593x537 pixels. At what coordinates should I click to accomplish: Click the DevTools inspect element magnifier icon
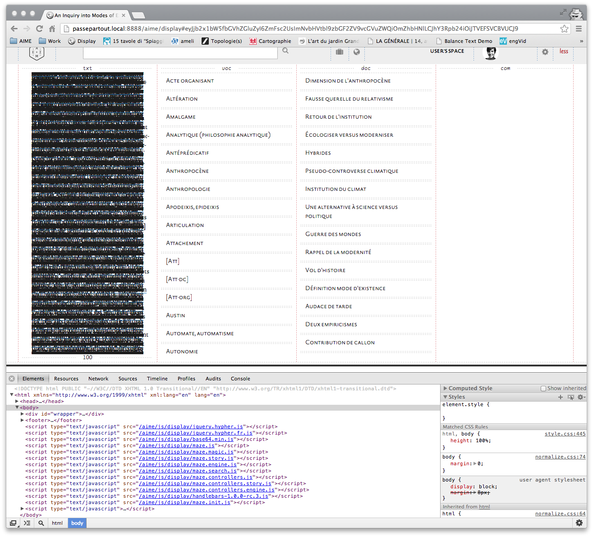41,523
